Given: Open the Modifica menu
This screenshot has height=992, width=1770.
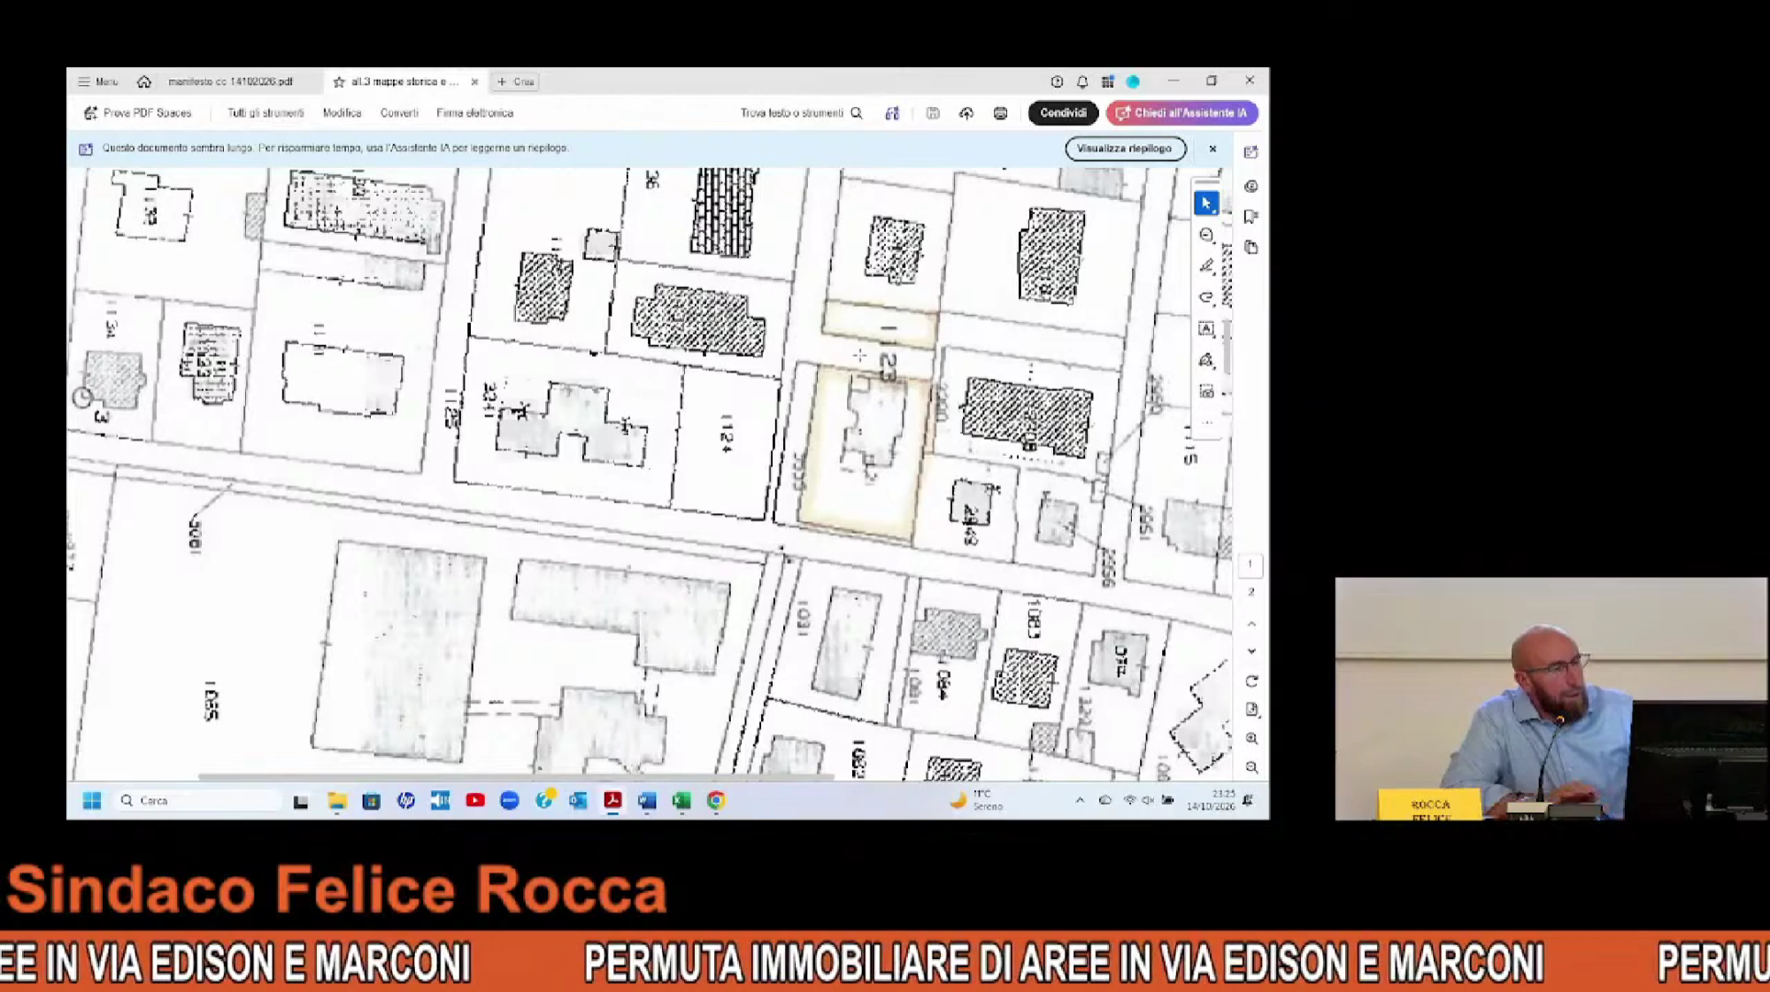Looking at the screenshot, I should pyautogui.click(x=342, y=113).
